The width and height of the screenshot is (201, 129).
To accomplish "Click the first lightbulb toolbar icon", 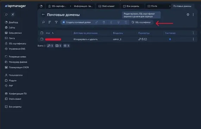I will coord(111,22).
